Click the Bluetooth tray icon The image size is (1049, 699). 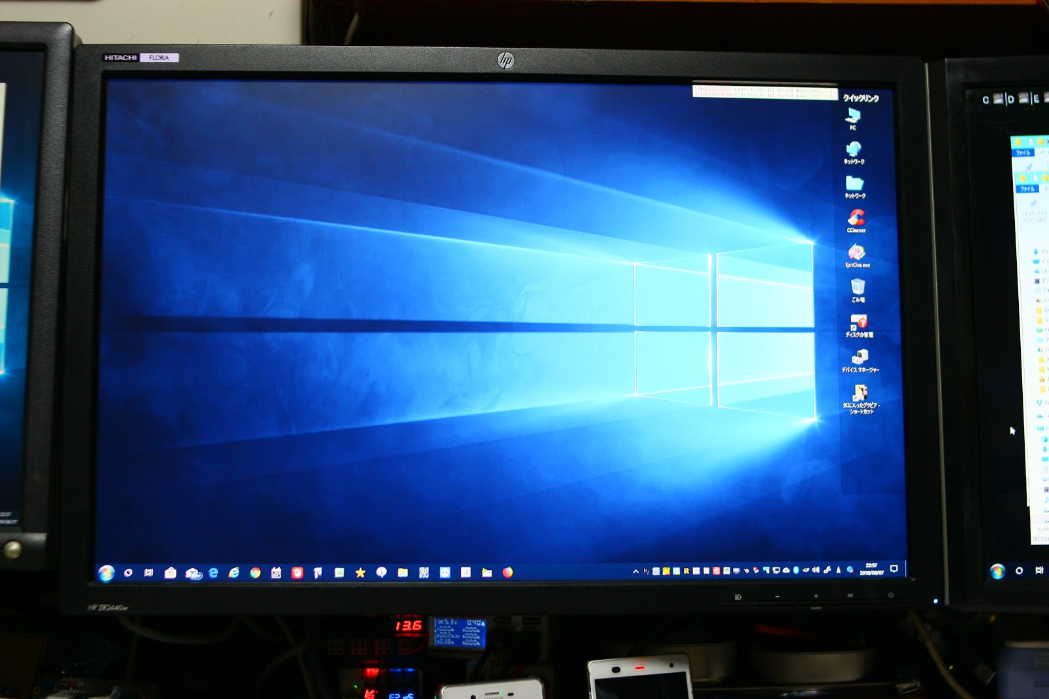[x=796, y=570]
